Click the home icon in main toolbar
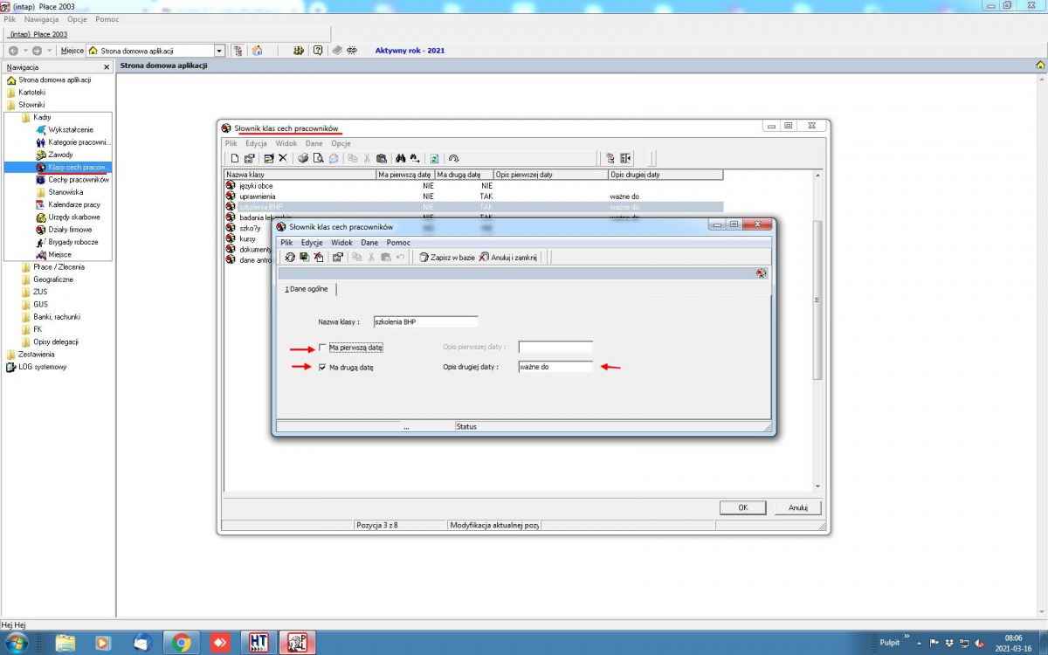Image resolution: width=1048 pixels, height=655 pixels. click(257, 51)
